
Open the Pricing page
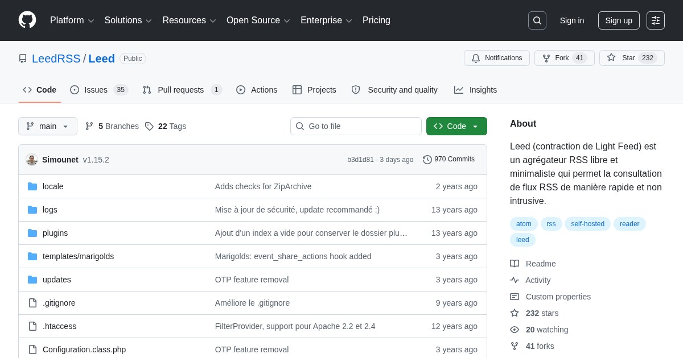[376, 20]
